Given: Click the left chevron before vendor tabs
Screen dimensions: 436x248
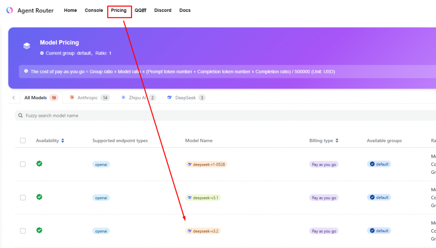Looking at the screenshot, I should 14,98.
